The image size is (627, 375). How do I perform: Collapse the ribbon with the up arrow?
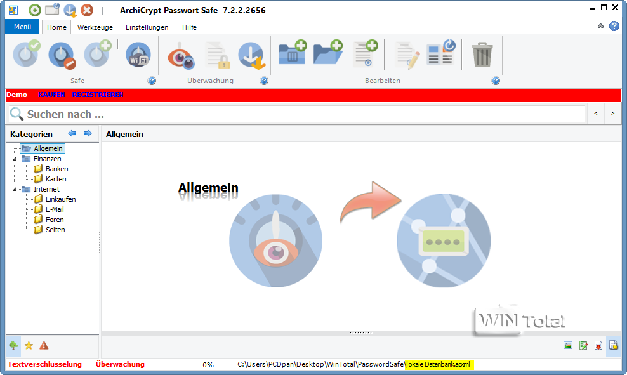coord(600,26)
